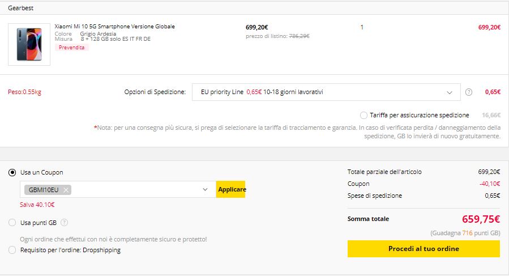Click Procedi al tuo ordine button
The image size is (509, 276).
click(424, 249)
